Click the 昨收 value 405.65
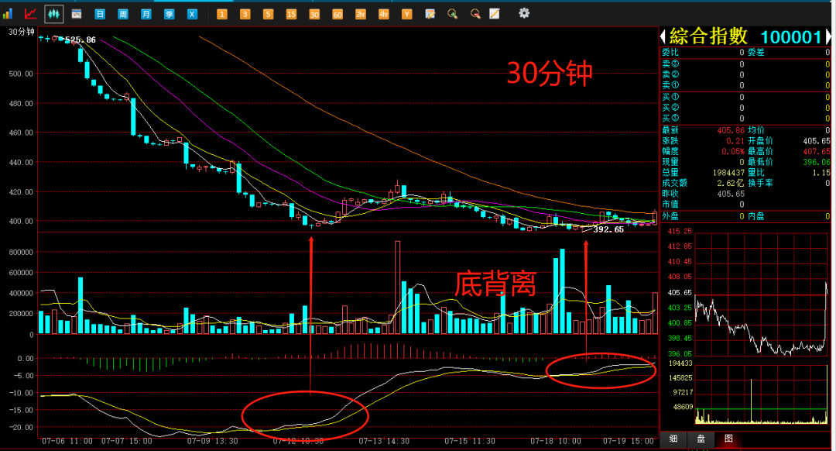Viewport: 836px width, 451px height. (x=731, y=194)
